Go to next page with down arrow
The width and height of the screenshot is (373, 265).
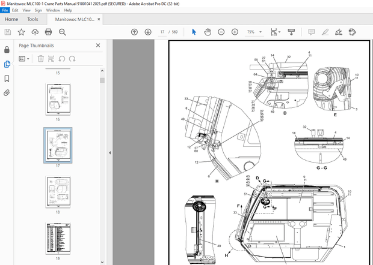[x=148, y=32]
